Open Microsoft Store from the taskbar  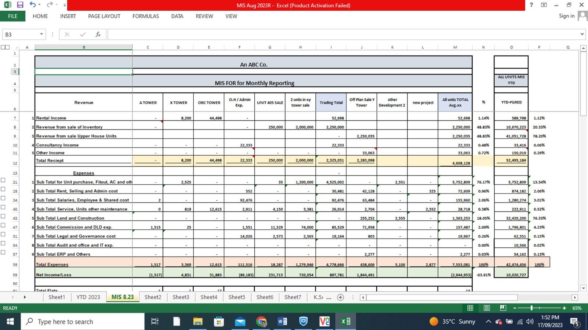tap(219, 322)
